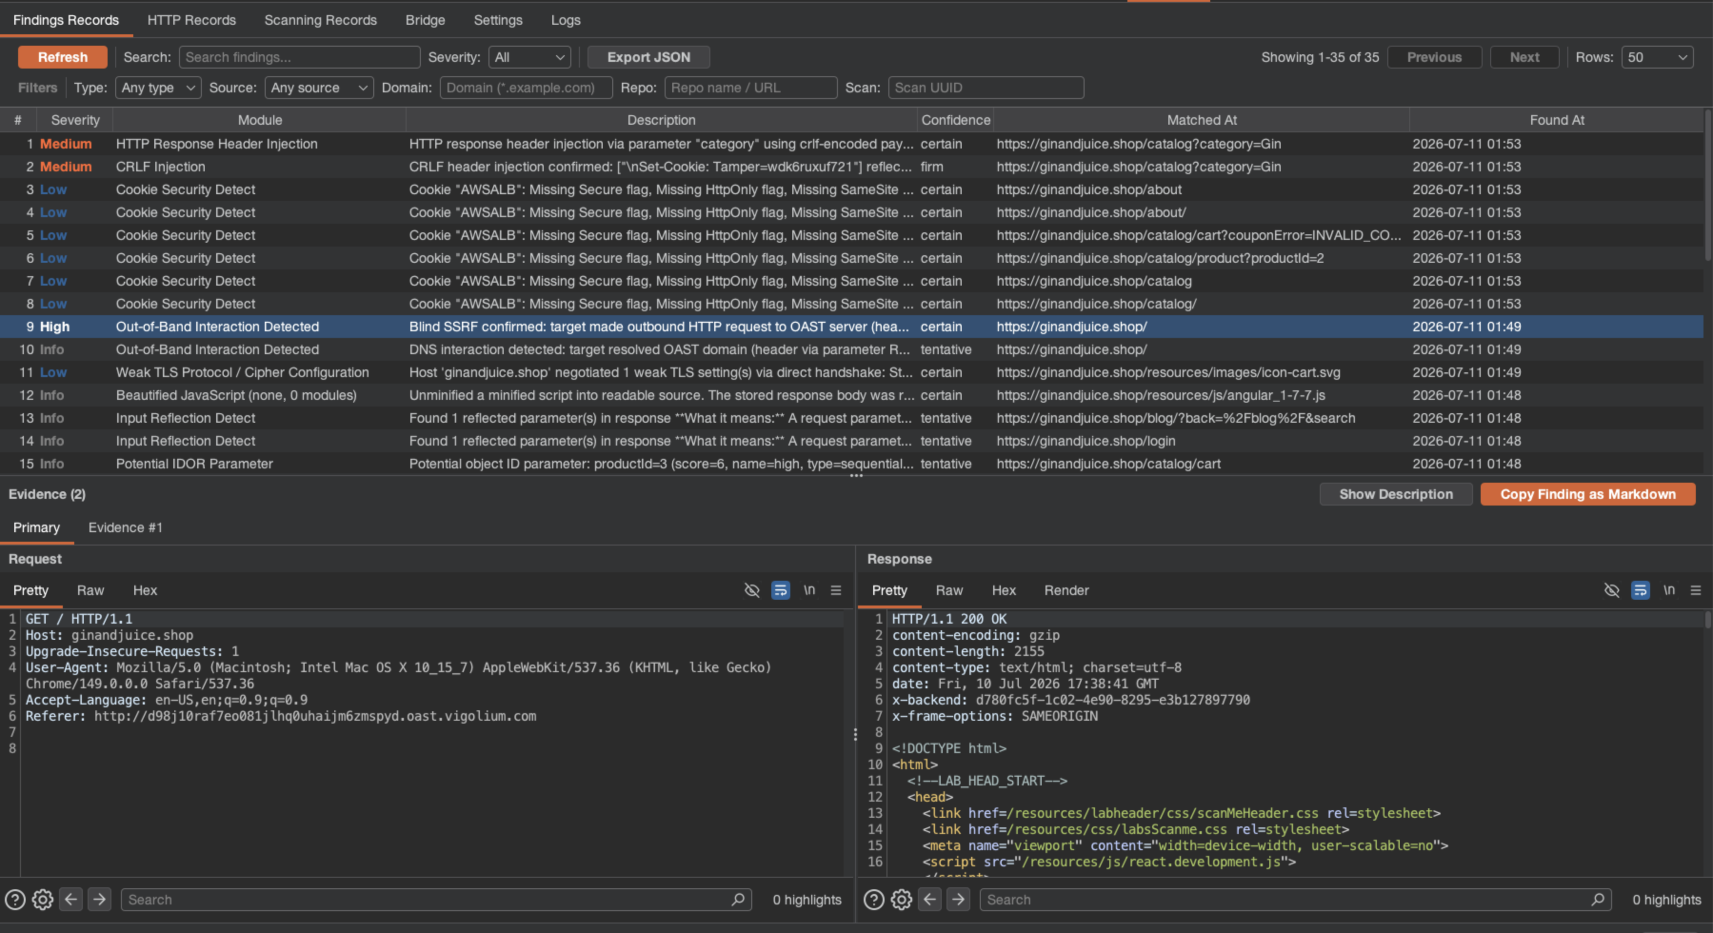Image resolution: width=1713 pixels, height=933 pixels.
Task: Refresh the findings list
Action: (x=62, y=57)
